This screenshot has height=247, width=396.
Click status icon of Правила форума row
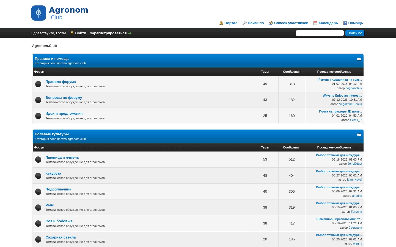click(x=38, y=84)
